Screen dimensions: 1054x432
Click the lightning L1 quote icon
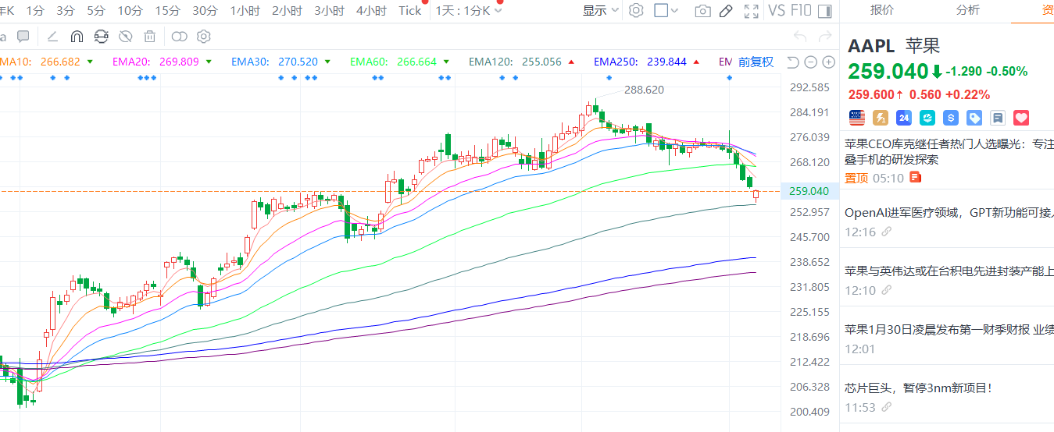(x=881, y=118)
